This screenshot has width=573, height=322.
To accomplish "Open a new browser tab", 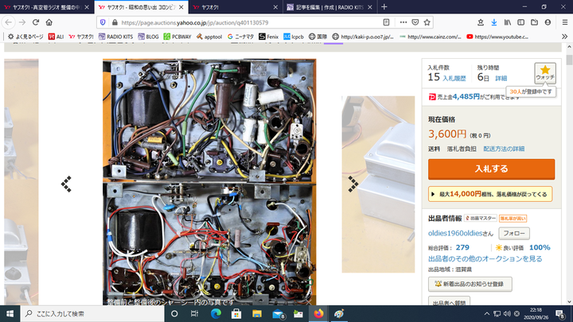I will coord(386,6).
